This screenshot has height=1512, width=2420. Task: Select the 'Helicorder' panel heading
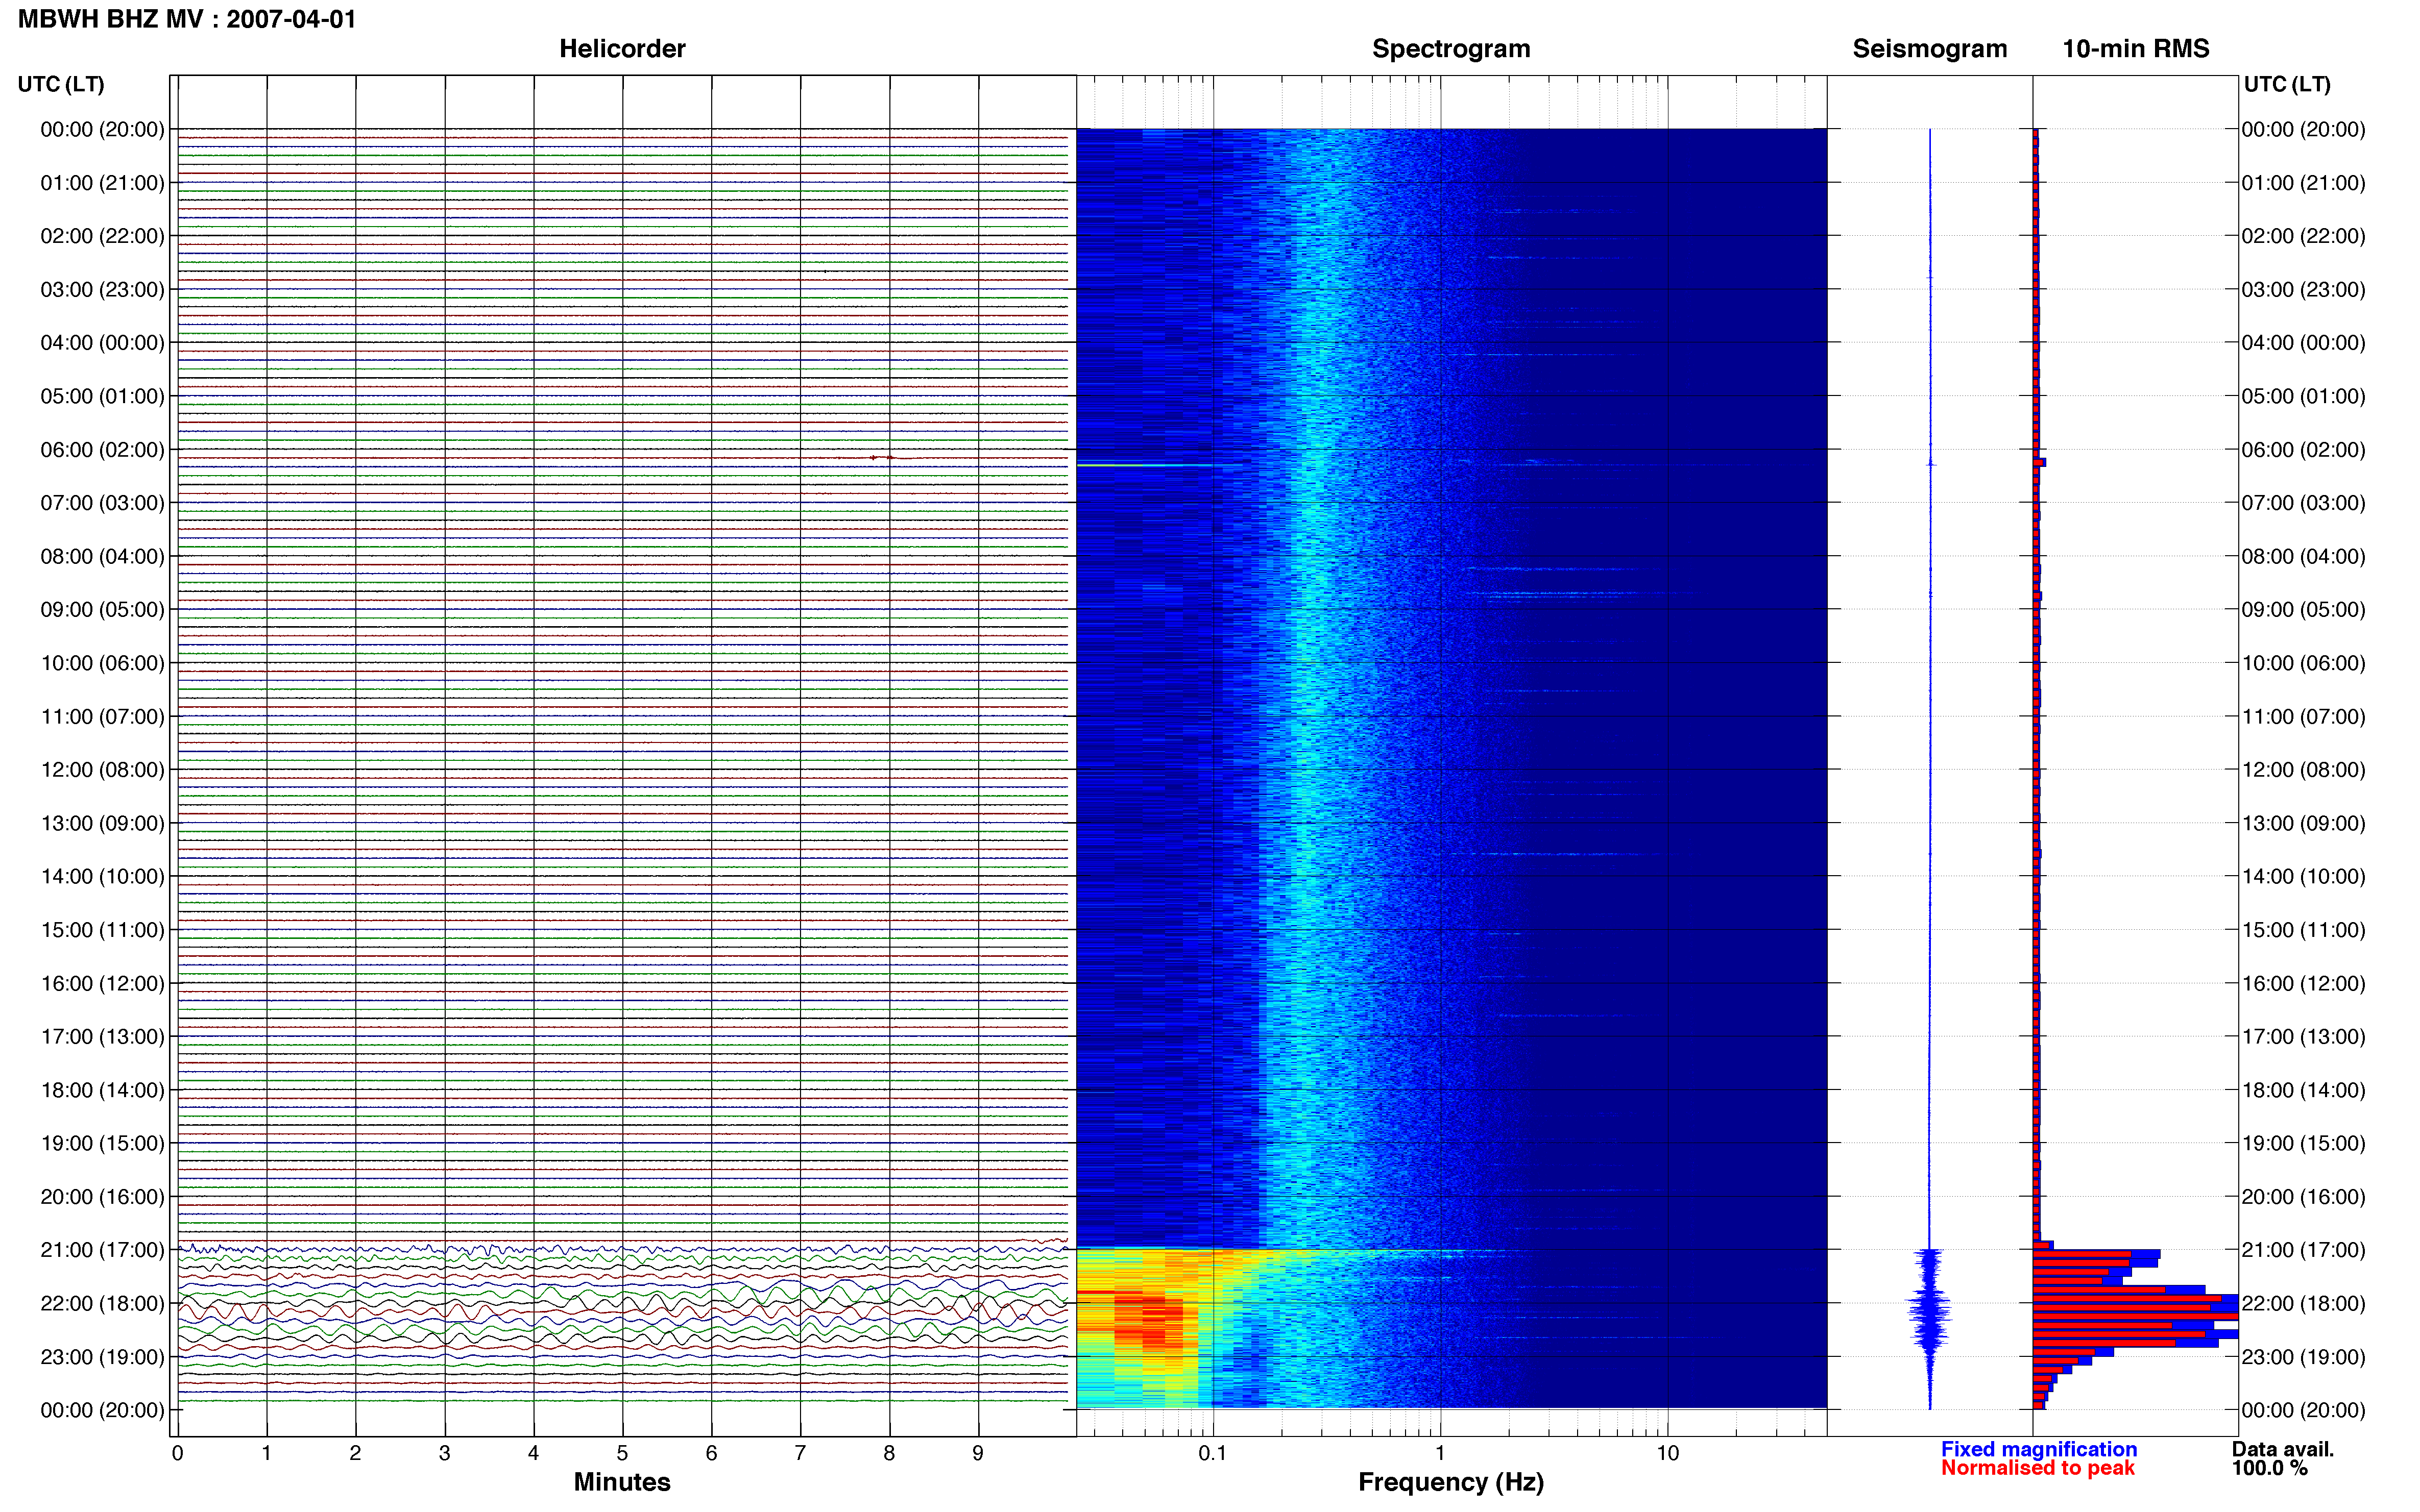click(622, 49)
